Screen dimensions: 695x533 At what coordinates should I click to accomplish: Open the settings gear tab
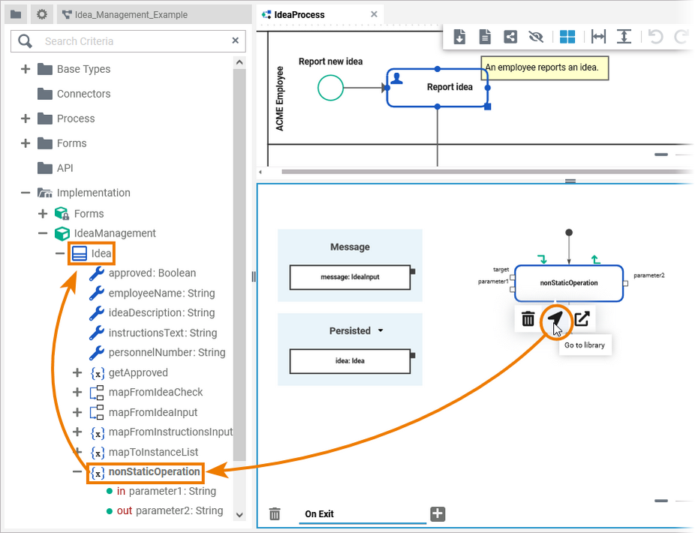tap(42, 14)
